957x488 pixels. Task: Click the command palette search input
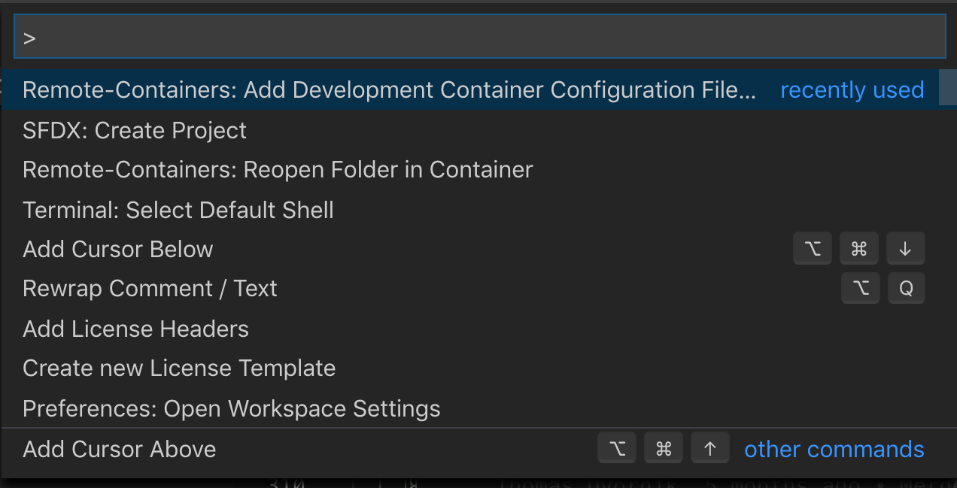coord(478,38)
